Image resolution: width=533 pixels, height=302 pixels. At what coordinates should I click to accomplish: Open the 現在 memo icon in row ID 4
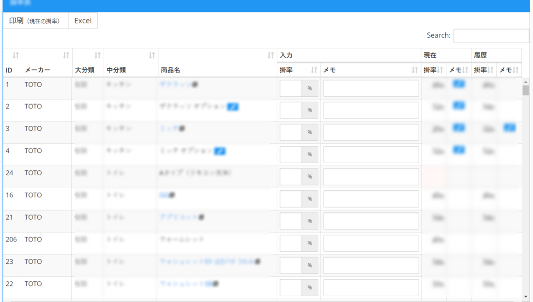click(x=458, y=150)
